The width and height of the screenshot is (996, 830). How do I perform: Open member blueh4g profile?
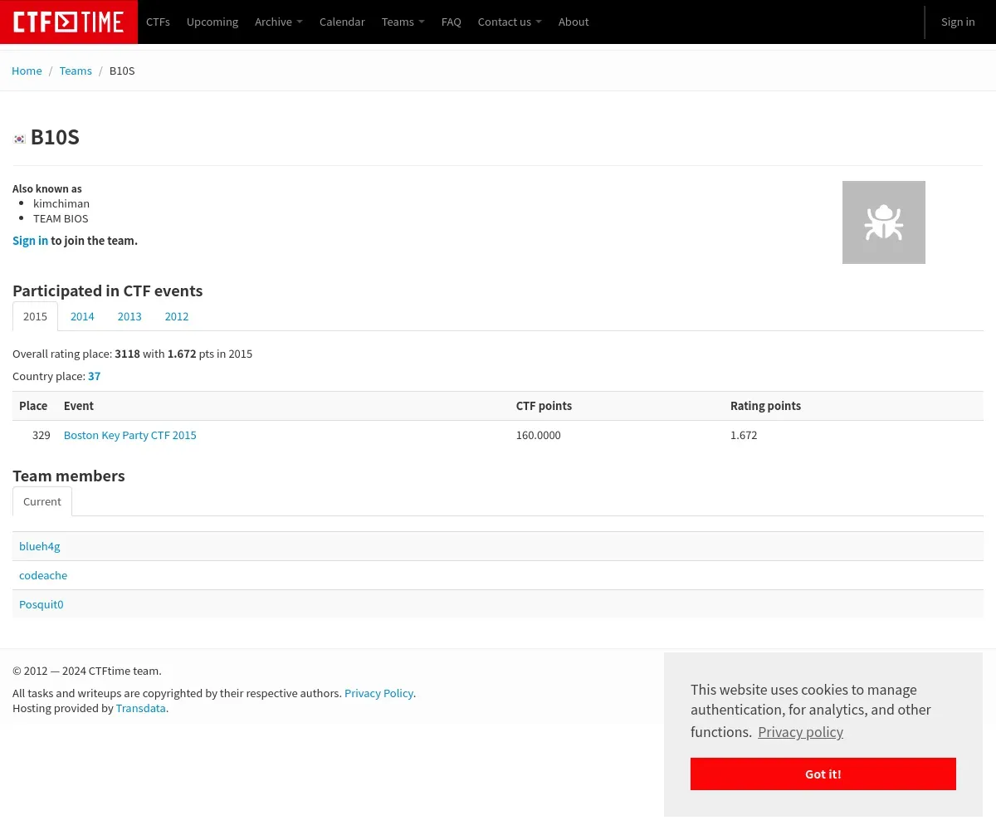pyautogui.click(x=40, y=546)
